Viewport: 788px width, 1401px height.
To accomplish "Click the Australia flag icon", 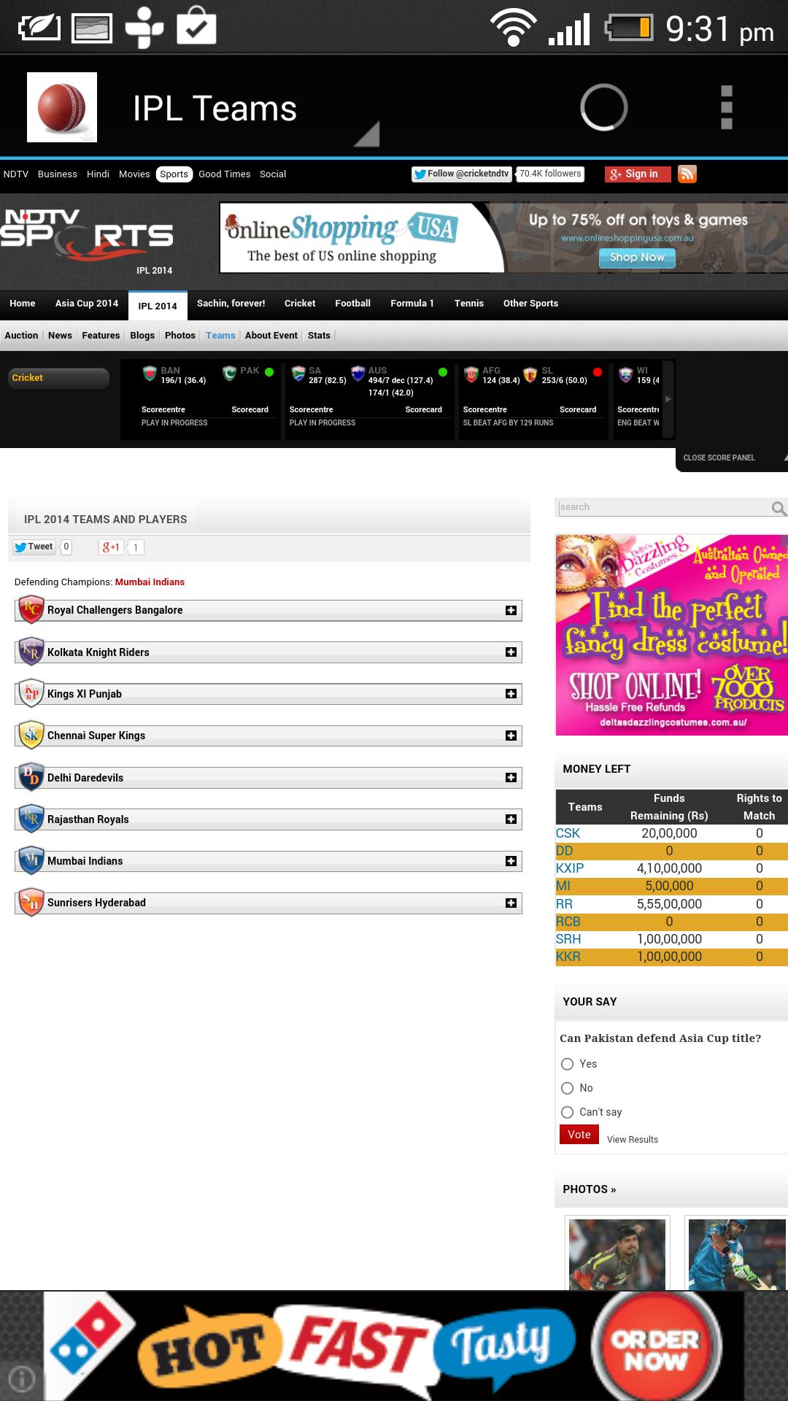I will pyautogui.click(x=358, y=374).
